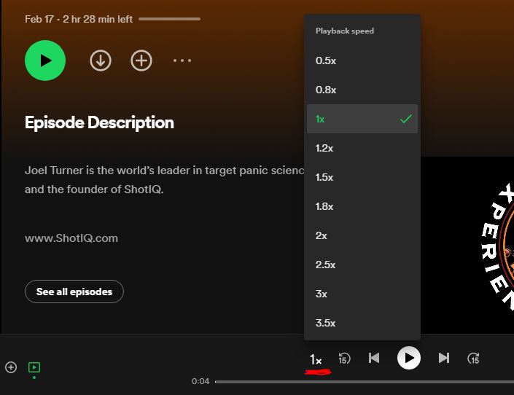Image resolution: width=514 pixels, height=395 pixels.
Task: Click the podcast cover art thumbnail
Action: tap(467, 245)
